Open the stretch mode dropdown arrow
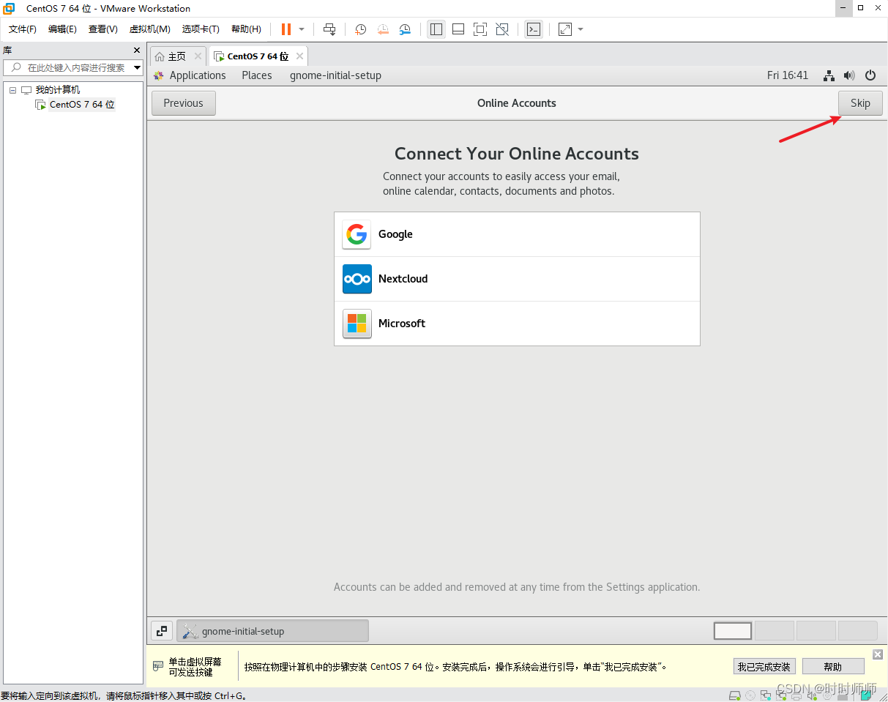This screenshot has width=888, height=702. (x=581, y=29)
